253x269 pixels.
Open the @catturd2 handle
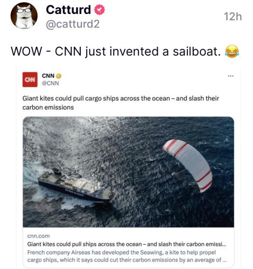(73, 24)
